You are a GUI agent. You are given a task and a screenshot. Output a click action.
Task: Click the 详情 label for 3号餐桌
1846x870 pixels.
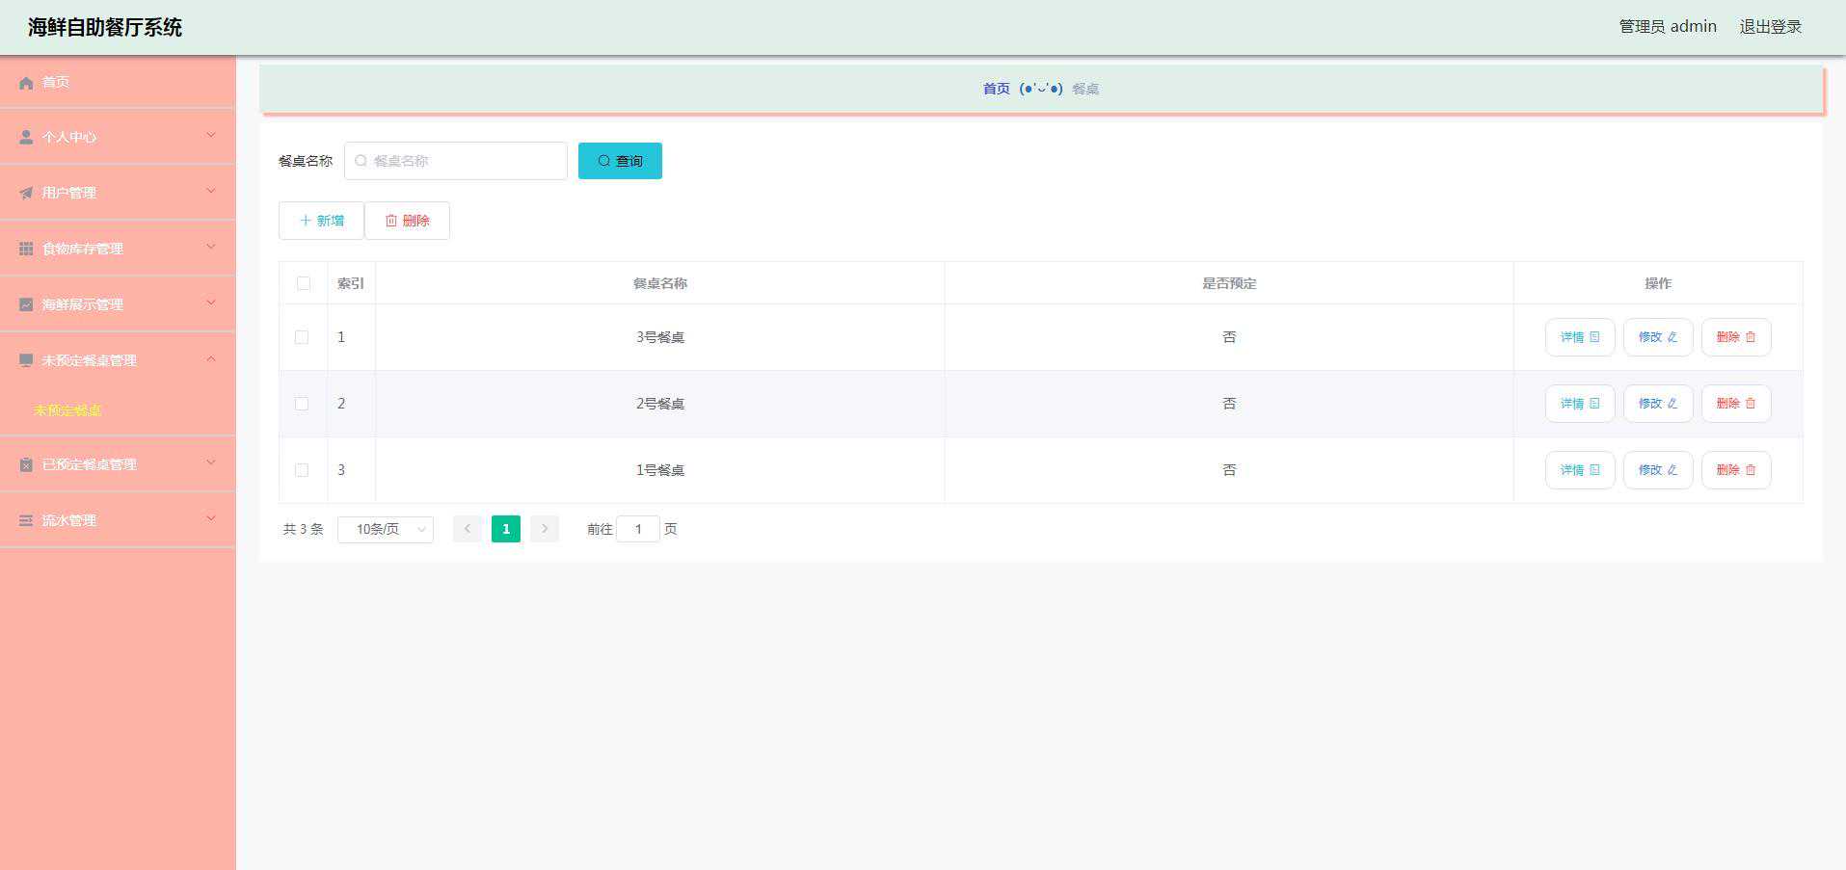click(x=1572, y=337)
